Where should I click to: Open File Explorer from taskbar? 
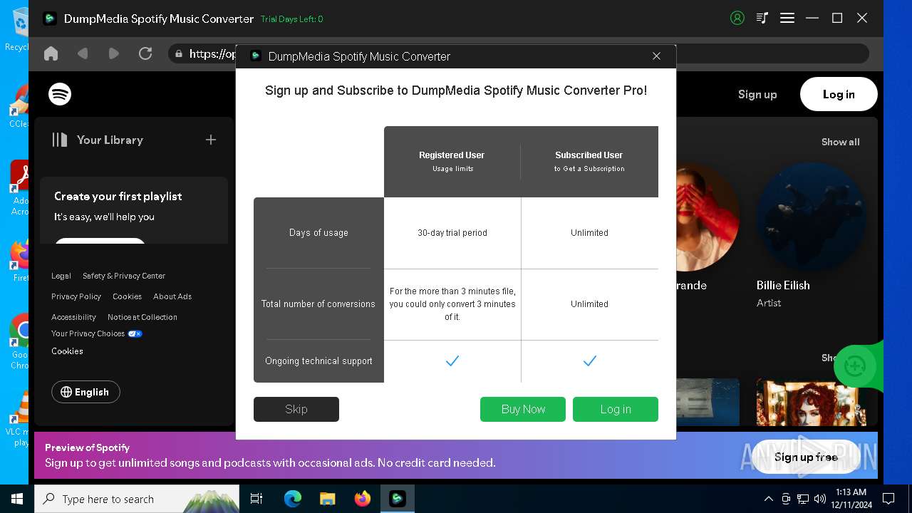[x=328, y=499]
